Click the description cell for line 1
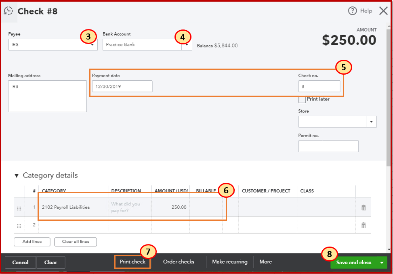This screenshot has height=274, width=393. point(130,207)
